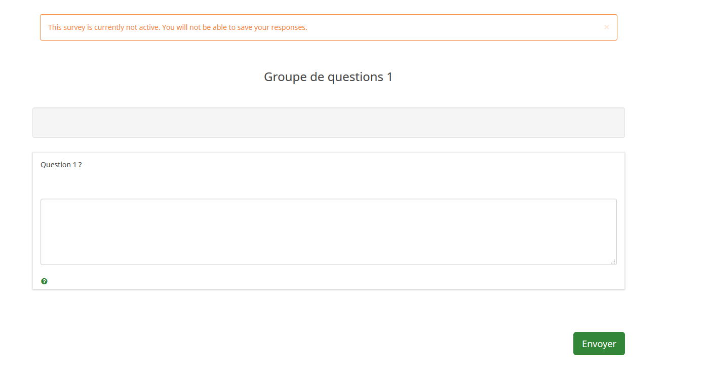The width and height of the screenshot is (705, 375).
Task: Click the word "Question" in the question label
Action: tap(56, 165)
